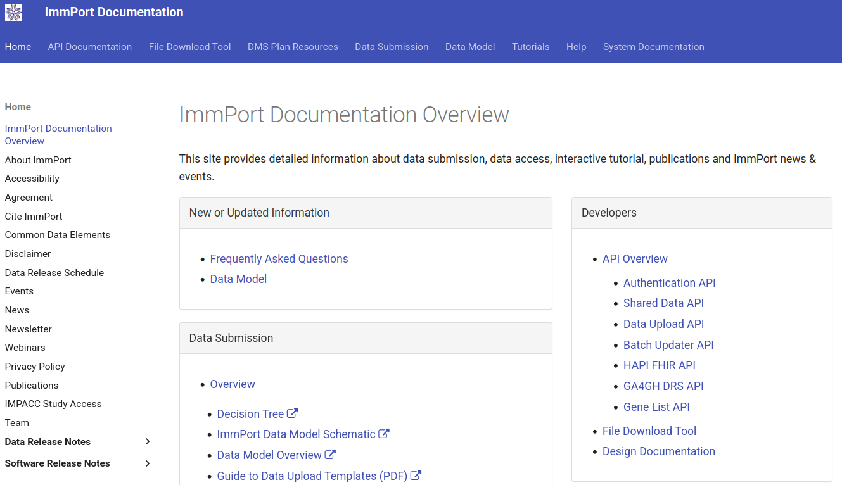
Task: Open Privacy Policy sidebar page
Action: 35,367
